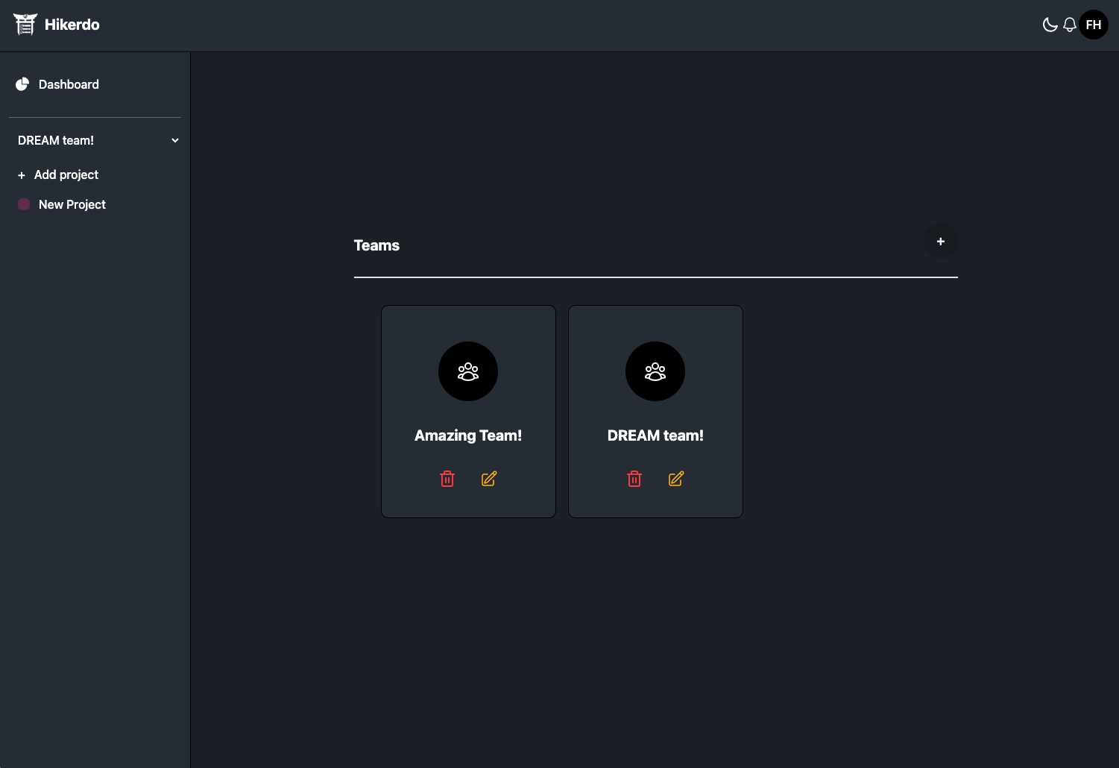Add a new team with plus button
1119x768 pixels.
coord(941,242)
